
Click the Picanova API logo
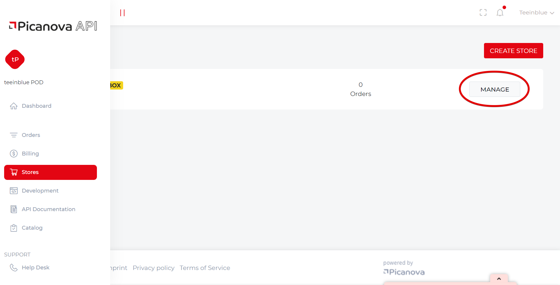pos(53,26)
